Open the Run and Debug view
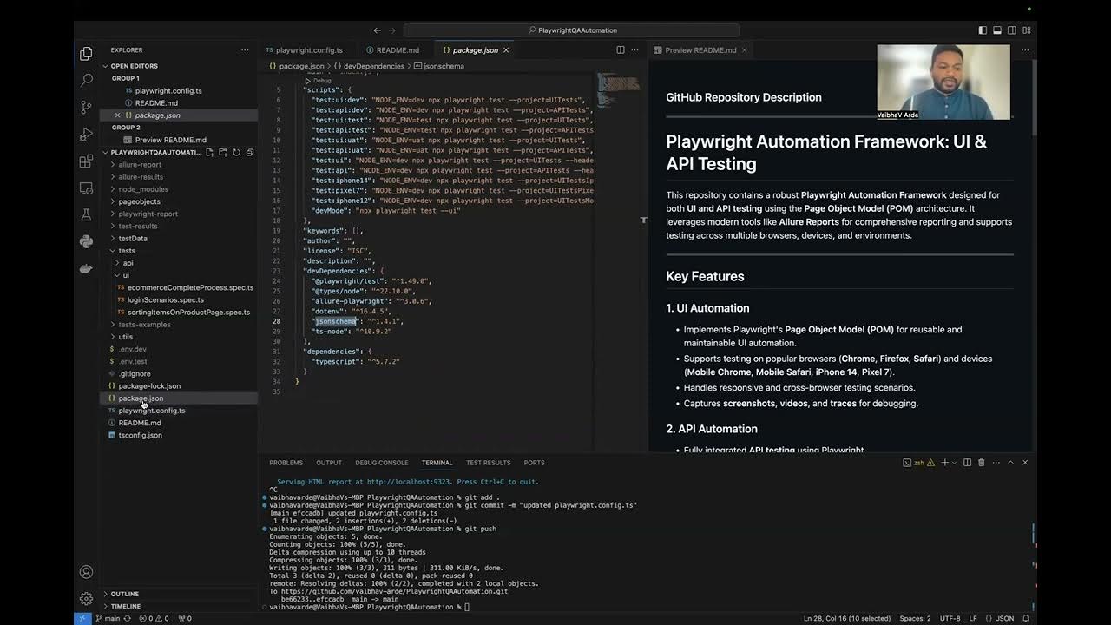 (x=86, y=135)
